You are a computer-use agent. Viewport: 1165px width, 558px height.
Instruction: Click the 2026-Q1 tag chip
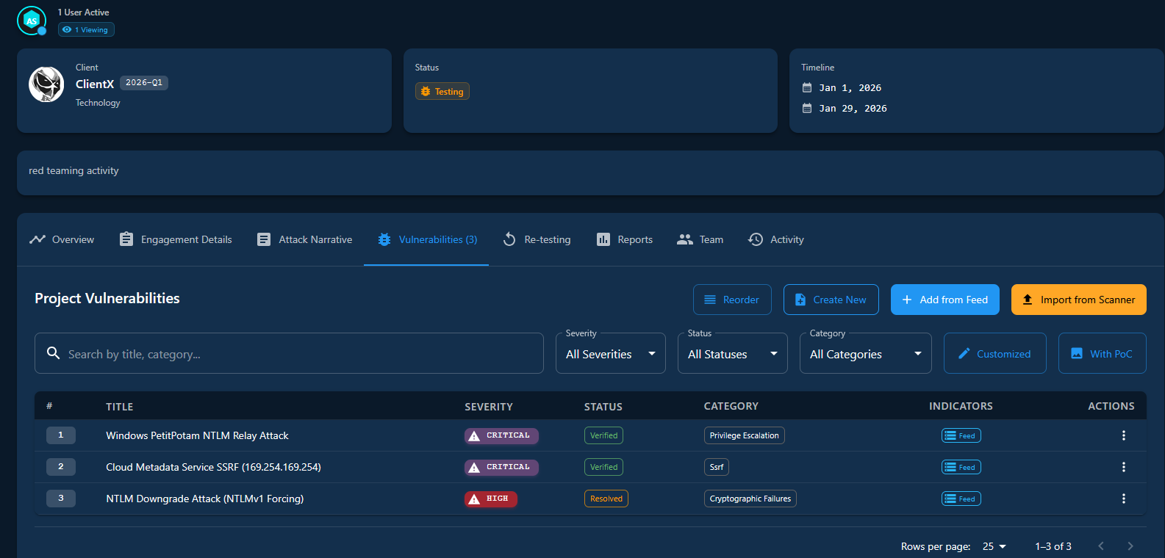coord(144,83)
